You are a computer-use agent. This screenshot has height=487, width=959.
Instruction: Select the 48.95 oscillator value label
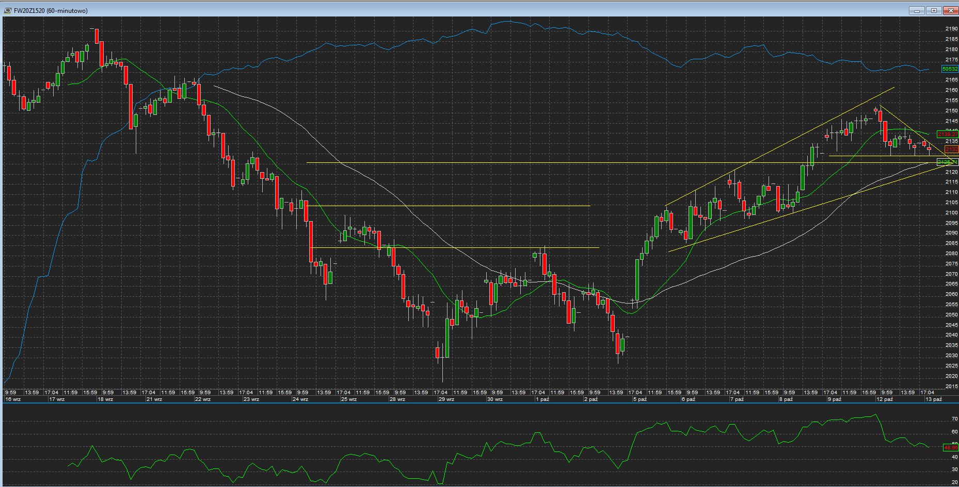(x=950, y=448)
